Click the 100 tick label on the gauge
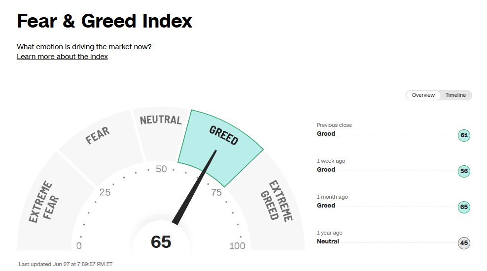This screenshot has height=271, width=487. click(x=237, y=246)
